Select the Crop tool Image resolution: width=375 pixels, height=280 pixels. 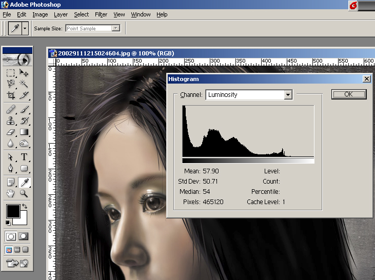pos(11,95)
